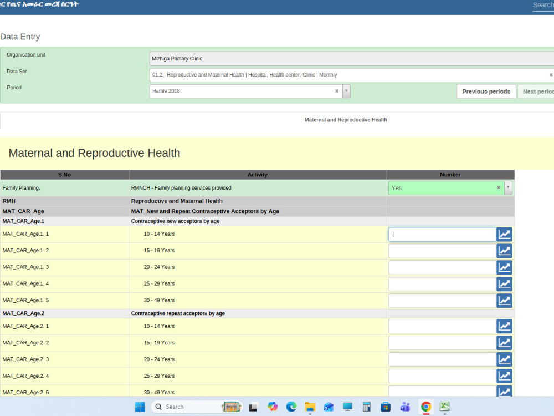Open trend chart for MAT_CAR_Age.2. 5 row
The width and height of the screenshot is (554, 416).
(504, 391)
